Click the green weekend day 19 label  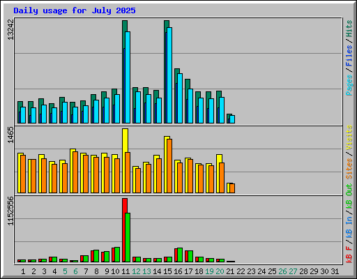(x=209, y=271)
